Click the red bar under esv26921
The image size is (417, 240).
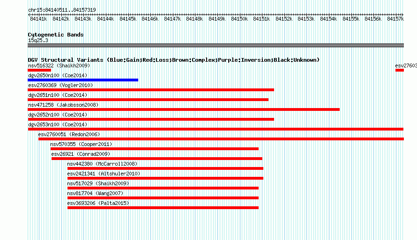tap(157, 159)
